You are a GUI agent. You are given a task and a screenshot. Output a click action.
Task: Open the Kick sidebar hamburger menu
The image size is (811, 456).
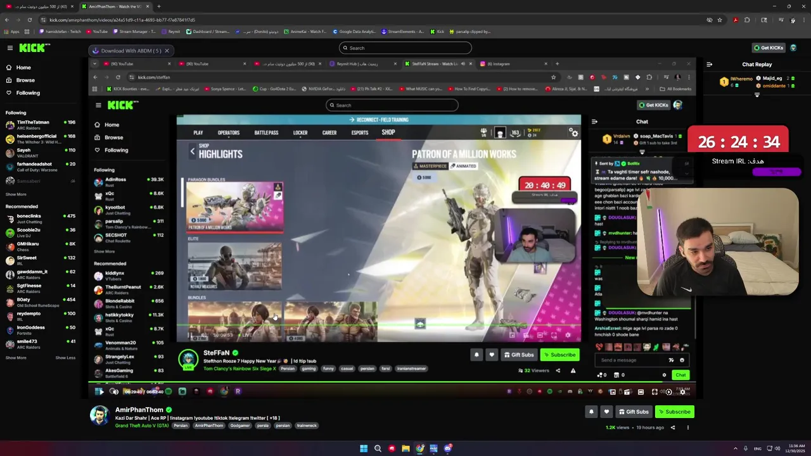click(10, 48)
